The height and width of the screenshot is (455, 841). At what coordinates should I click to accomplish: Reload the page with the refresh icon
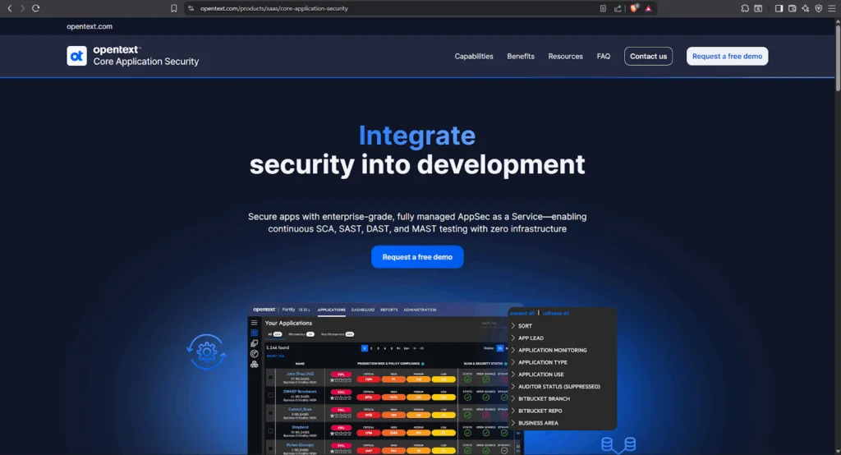point(36,8)
